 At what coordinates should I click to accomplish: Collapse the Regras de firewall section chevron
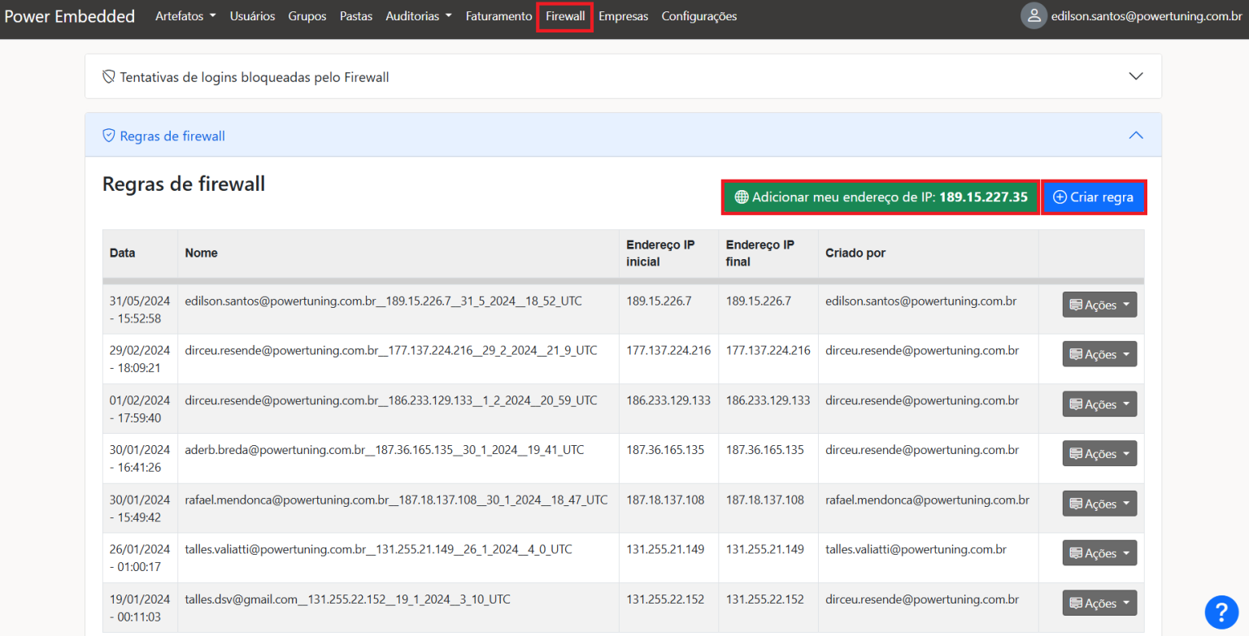pyautogui.click(x=1136, y=136)
